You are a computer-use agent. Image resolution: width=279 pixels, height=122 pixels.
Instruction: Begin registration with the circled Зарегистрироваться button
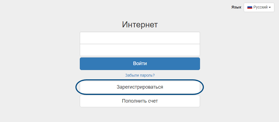(140, 87)
